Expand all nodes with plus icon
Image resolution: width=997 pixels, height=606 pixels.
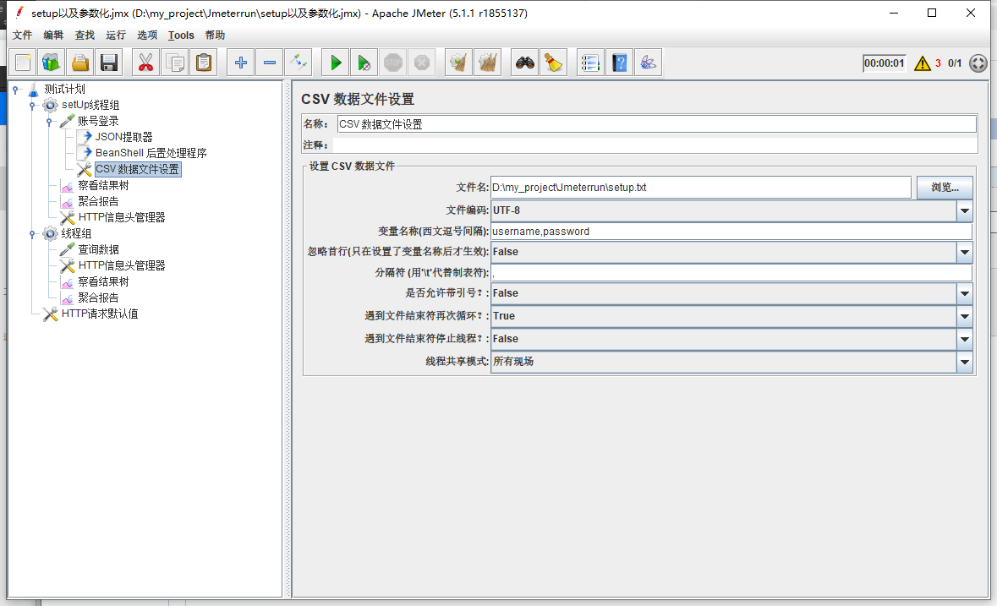pos(240,63)
